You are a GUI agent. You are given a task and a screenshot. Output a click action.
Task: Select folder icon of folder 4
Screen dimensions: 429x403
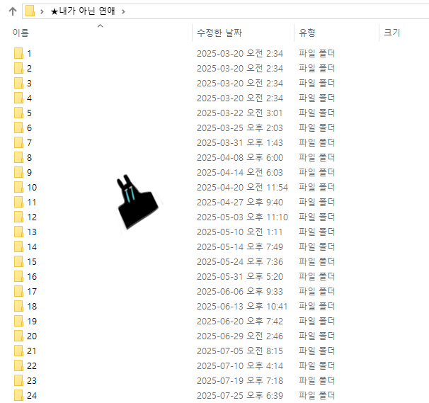[x=18, y=98]
